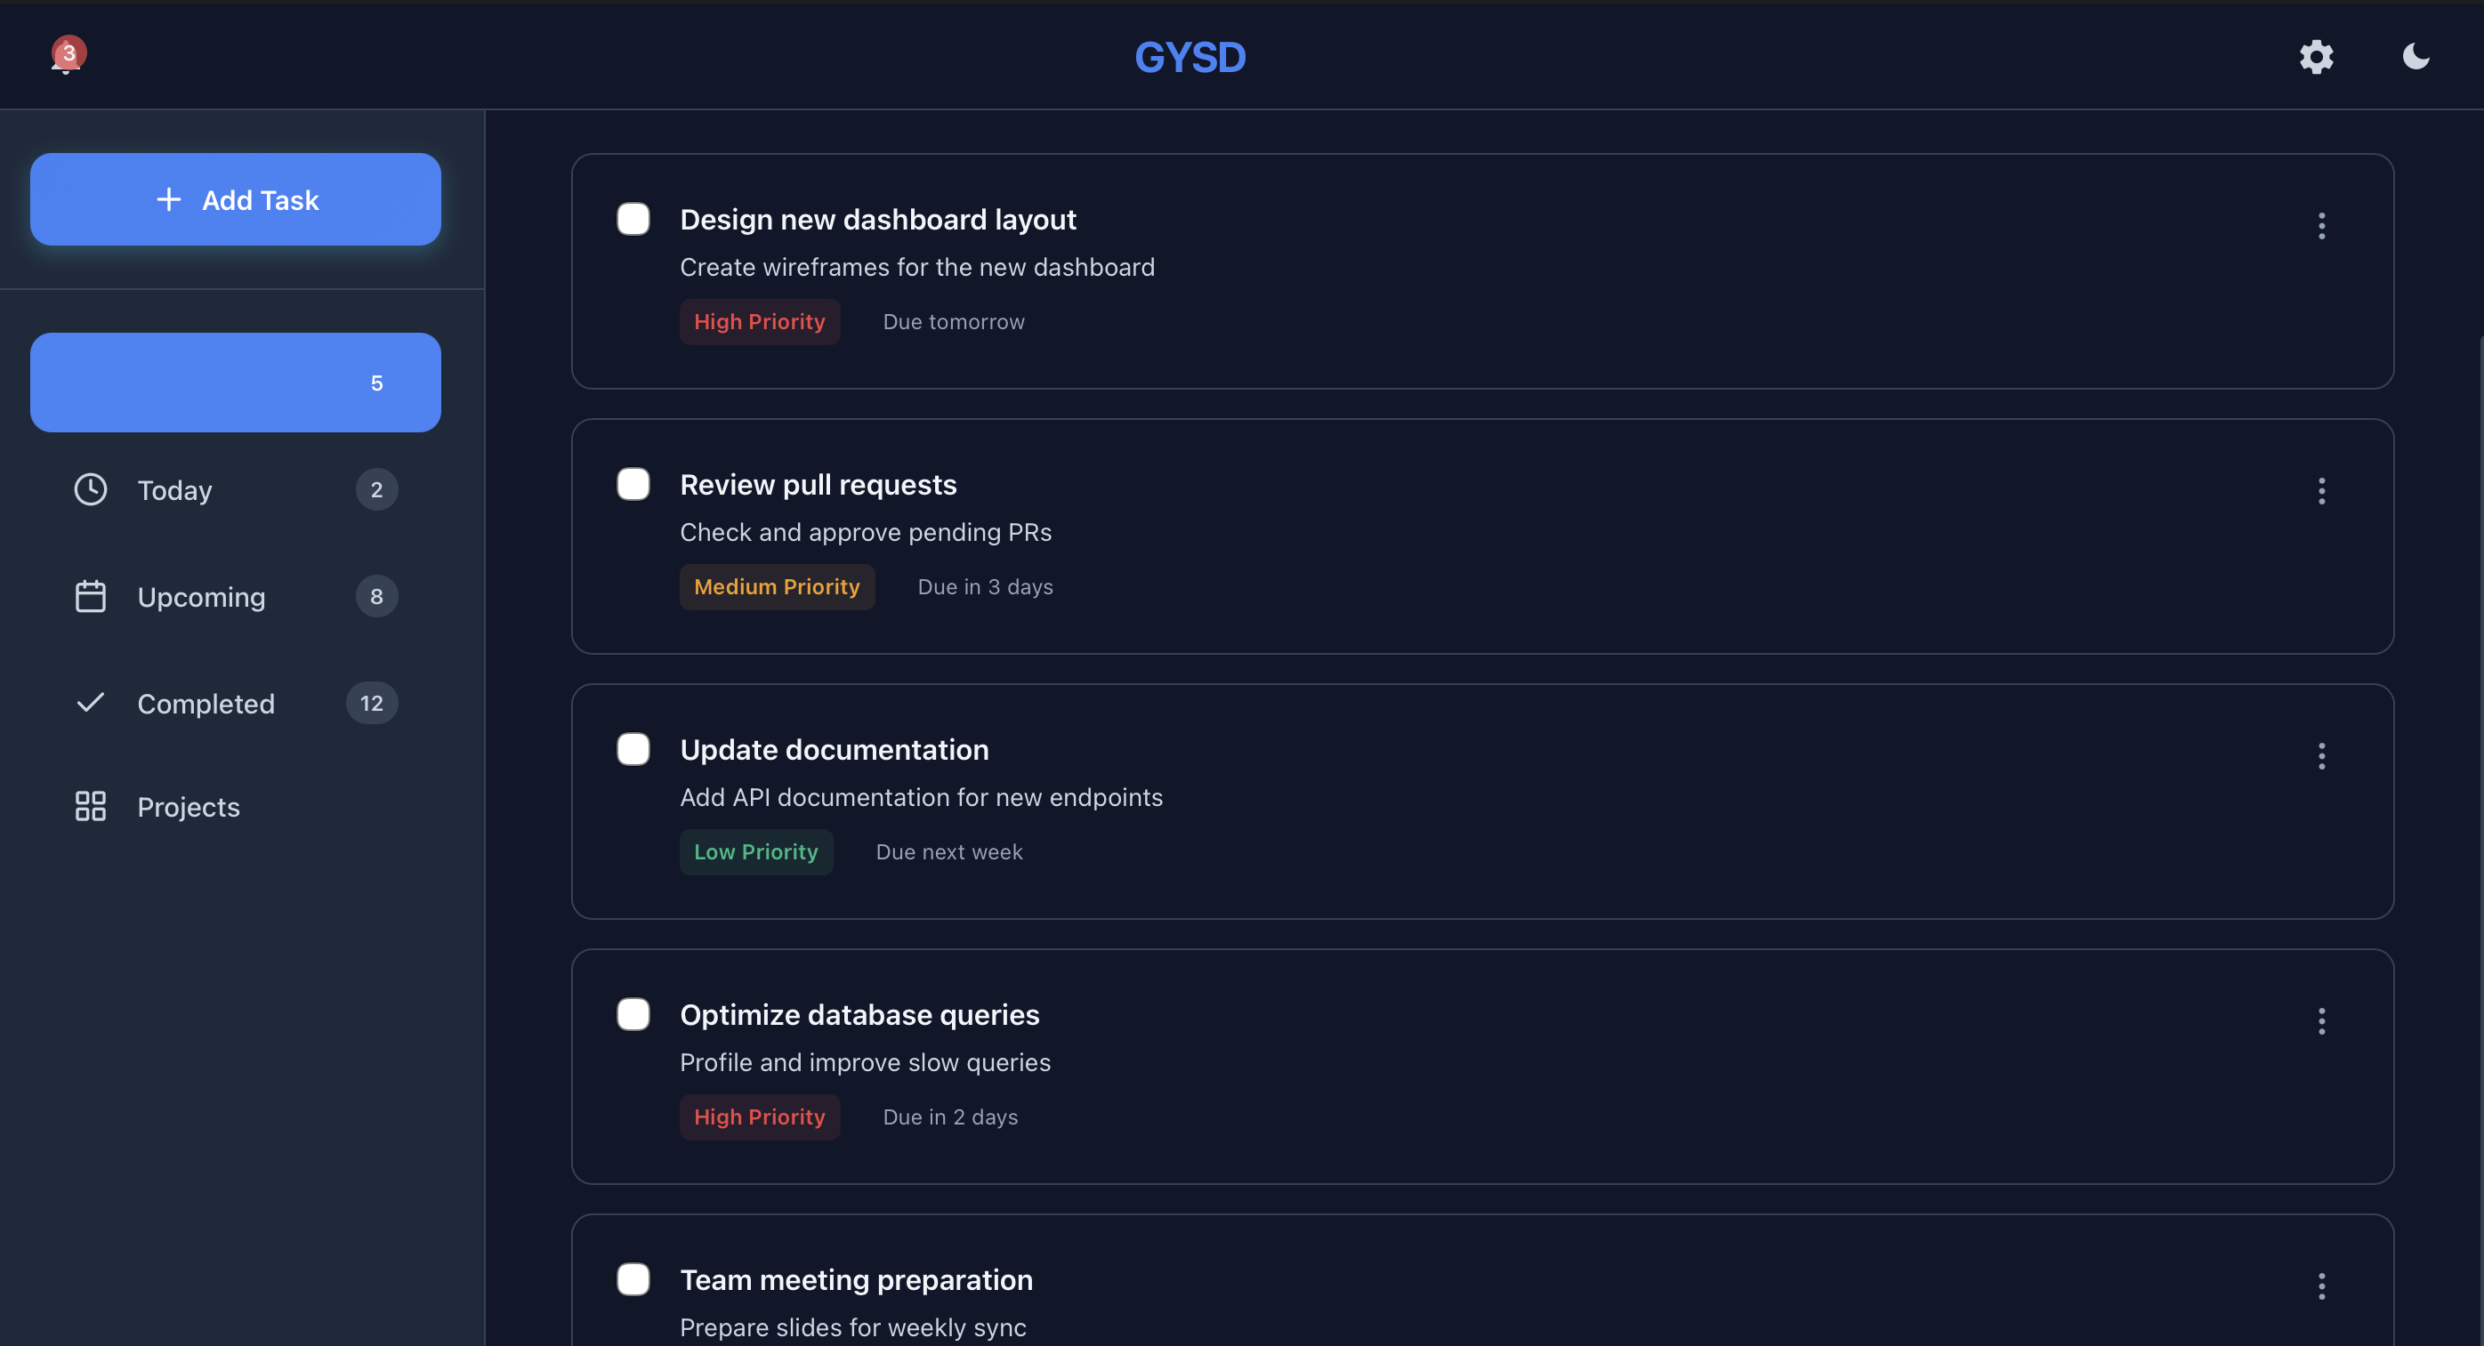Toggle dark mode moon icon
This screenshot has height=1346, width=2484.
click(x=2415, y=57)
